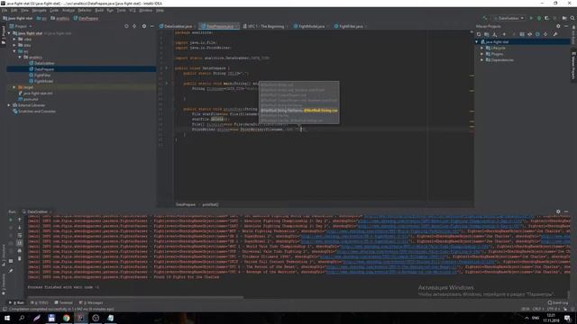Expand Dependencies node in Maven Projects
The height and width of the screenshot is (324, 577).
482,59
